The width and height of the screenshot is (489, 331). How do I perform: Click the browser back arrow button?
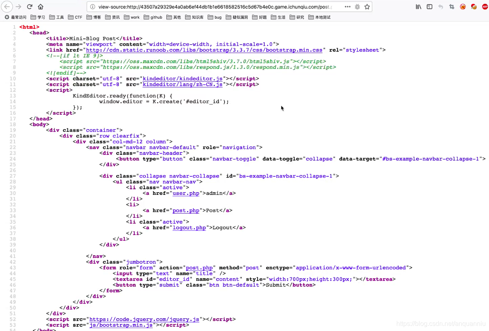point(7,6)
